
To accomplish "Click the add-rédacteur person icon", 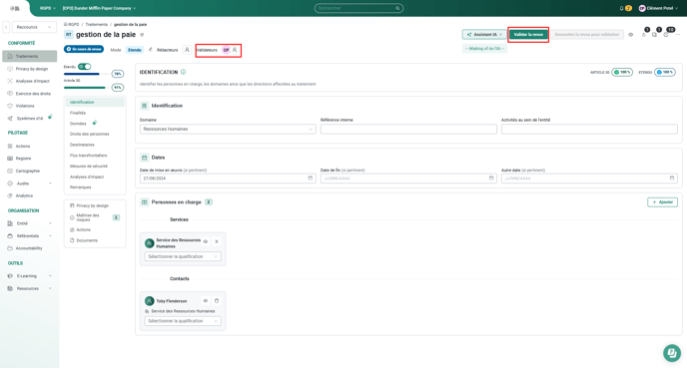I will point(187,50).
